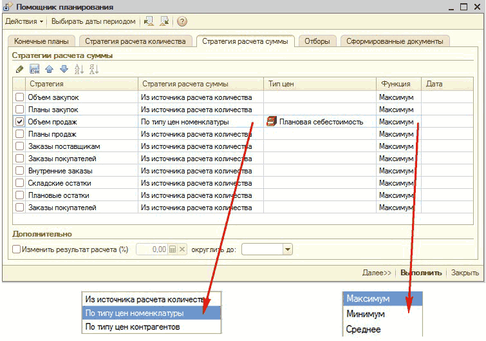This screenshot has width=486, height=341.
Task: Uncheck the 'Объем продаж' strategy checkbox
Action: pyautogui.click(x=20, y=121)
